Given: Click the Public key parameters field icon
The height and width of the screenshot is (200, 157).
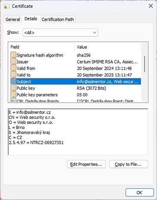Looking at the screenshot, I should pos(13,95).
